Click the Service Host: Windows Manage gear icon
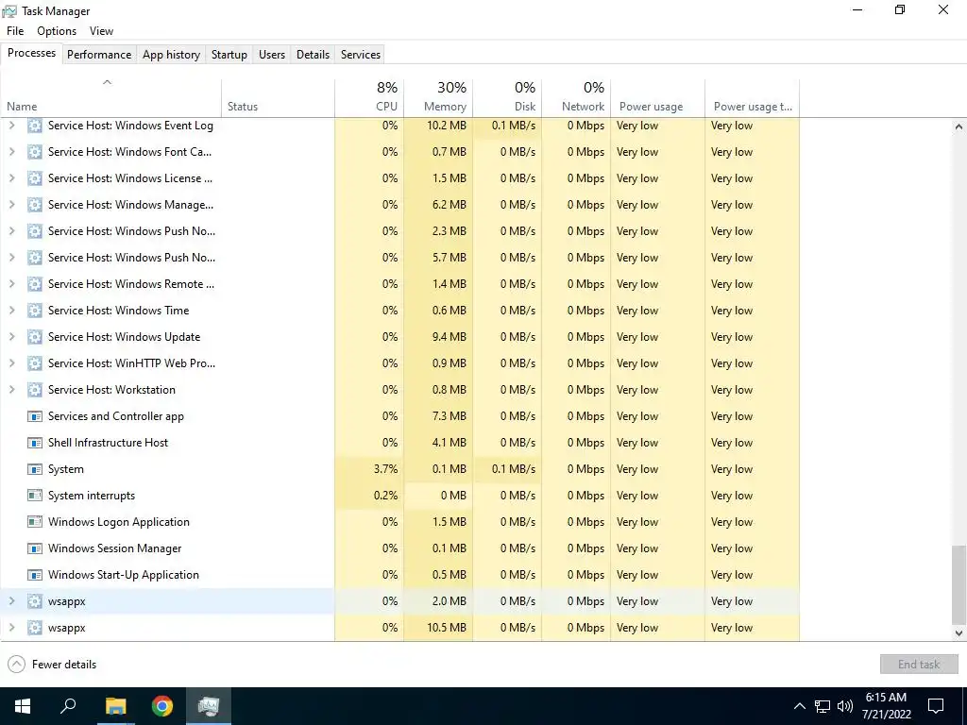Screen dimensions: 967x725 click(35, 205)
